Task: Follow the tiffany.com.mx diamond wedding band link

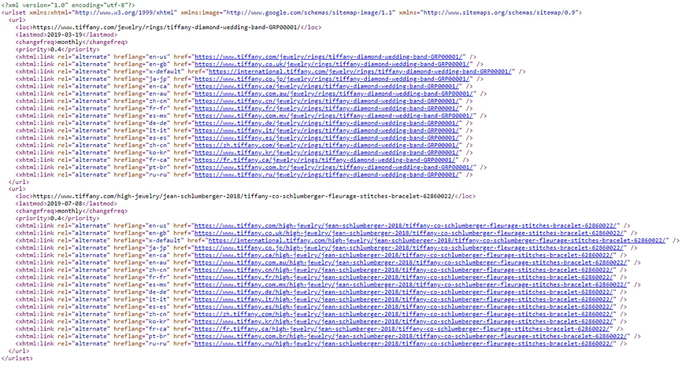Action: click(x=334, y=116)
